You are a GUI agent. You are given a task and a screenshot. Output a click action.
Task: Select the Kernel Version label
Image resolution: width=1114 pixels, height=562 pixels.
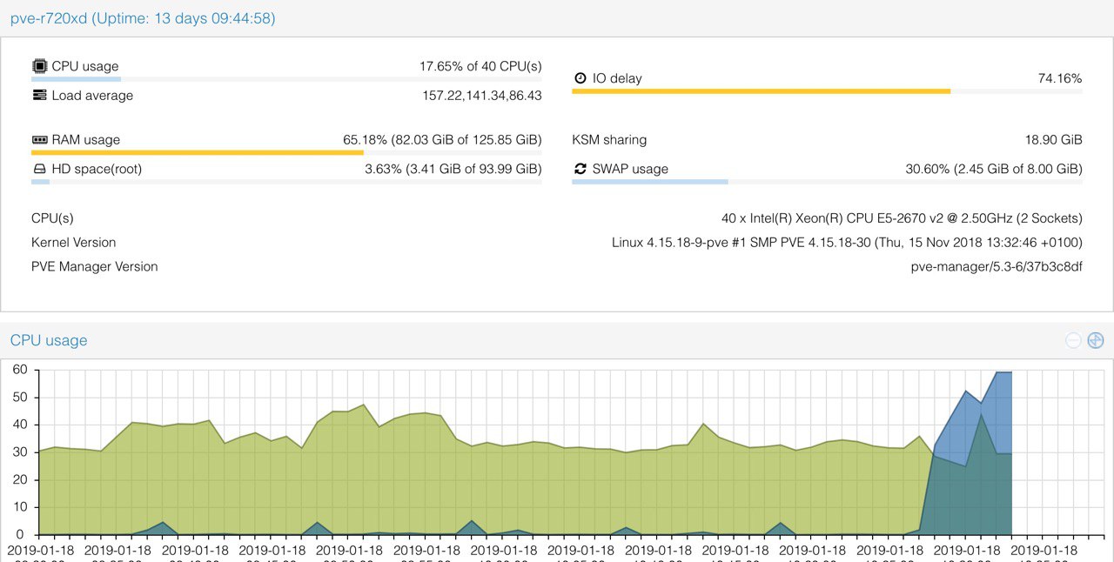(x=73, y=243)
